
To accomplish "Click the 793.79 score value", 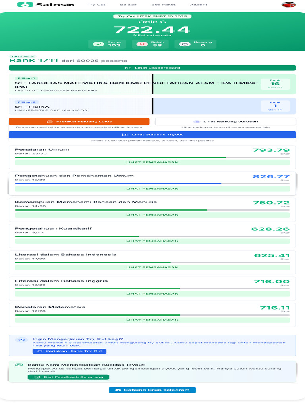I will pyautogui.click(x=271, y=150).
